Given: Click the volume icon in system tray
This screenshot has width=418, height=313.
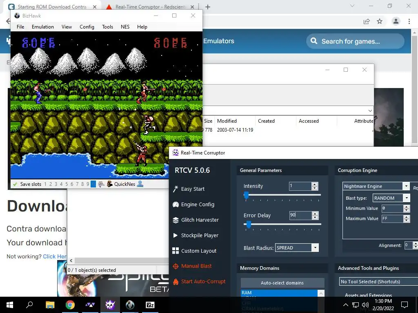Looking at the screenshot, I should pos(365,305).
